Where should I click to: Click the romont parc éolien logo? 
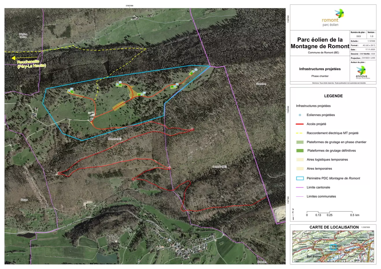pyautogui.click(x=333, y=18)
